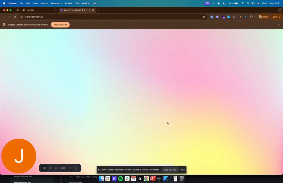Open Wi-Fi status menu

(x=243, y=3)
